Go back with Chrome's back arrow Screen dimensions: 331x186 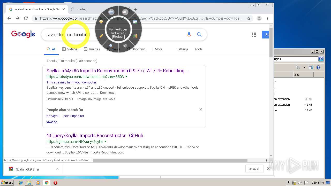tap(9, 18)
